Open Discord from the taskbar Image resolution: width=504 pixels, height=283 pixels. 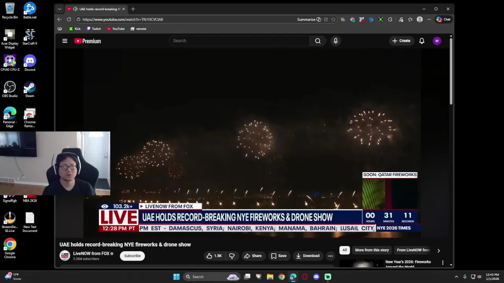click(316, 277)
